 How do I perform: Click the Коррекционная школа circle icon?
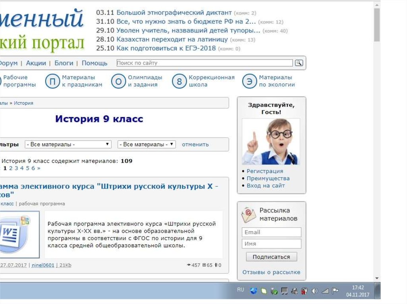click(x=179, y=81)
